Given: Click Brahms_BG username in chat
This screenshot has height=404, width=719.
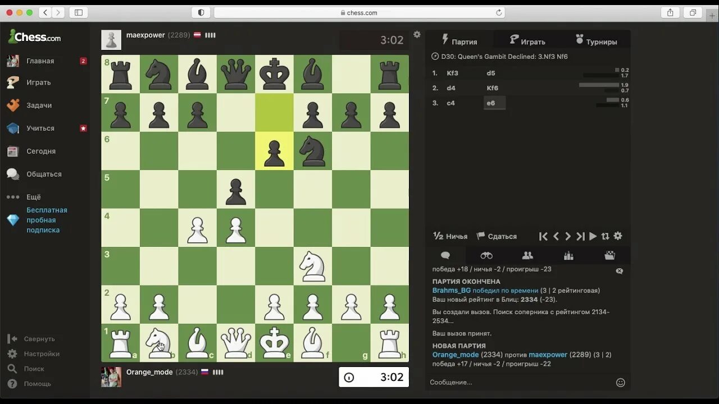Looking at the screenshot, I should tap(452, 291).
